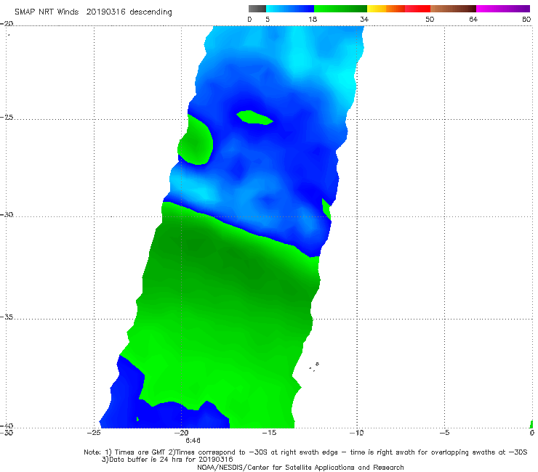Screen dimensions: 538x472
Task: Pick the brown segment of the color bar
Action: point(453,9)
